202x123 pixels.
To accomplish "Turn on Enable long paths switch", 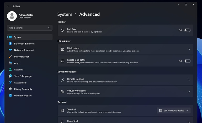I will (x=187, y=61).
